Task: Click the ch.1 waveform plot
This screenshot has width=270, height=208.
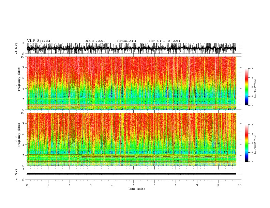Action: pyautogui.click(x=132, y=48)
